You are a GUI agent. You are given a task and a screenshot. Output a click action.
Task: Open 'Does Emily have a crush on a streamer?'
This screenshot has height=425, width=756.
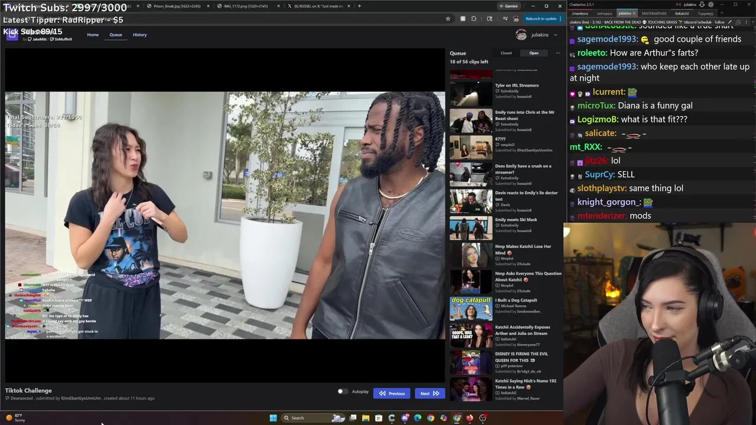[x=471, y=175]
